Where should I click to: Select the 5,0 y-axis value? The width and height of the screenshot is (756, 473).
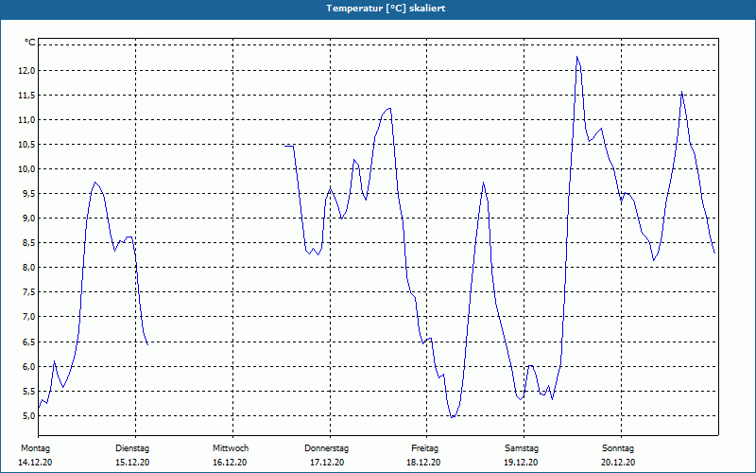pyautogui.click(x=28, y=415)
